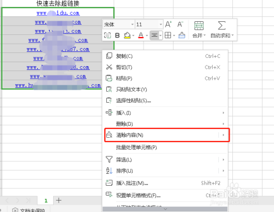274x212 pixels.
Task: Decrease font size with A- icon
Action: tap(180, 25)
